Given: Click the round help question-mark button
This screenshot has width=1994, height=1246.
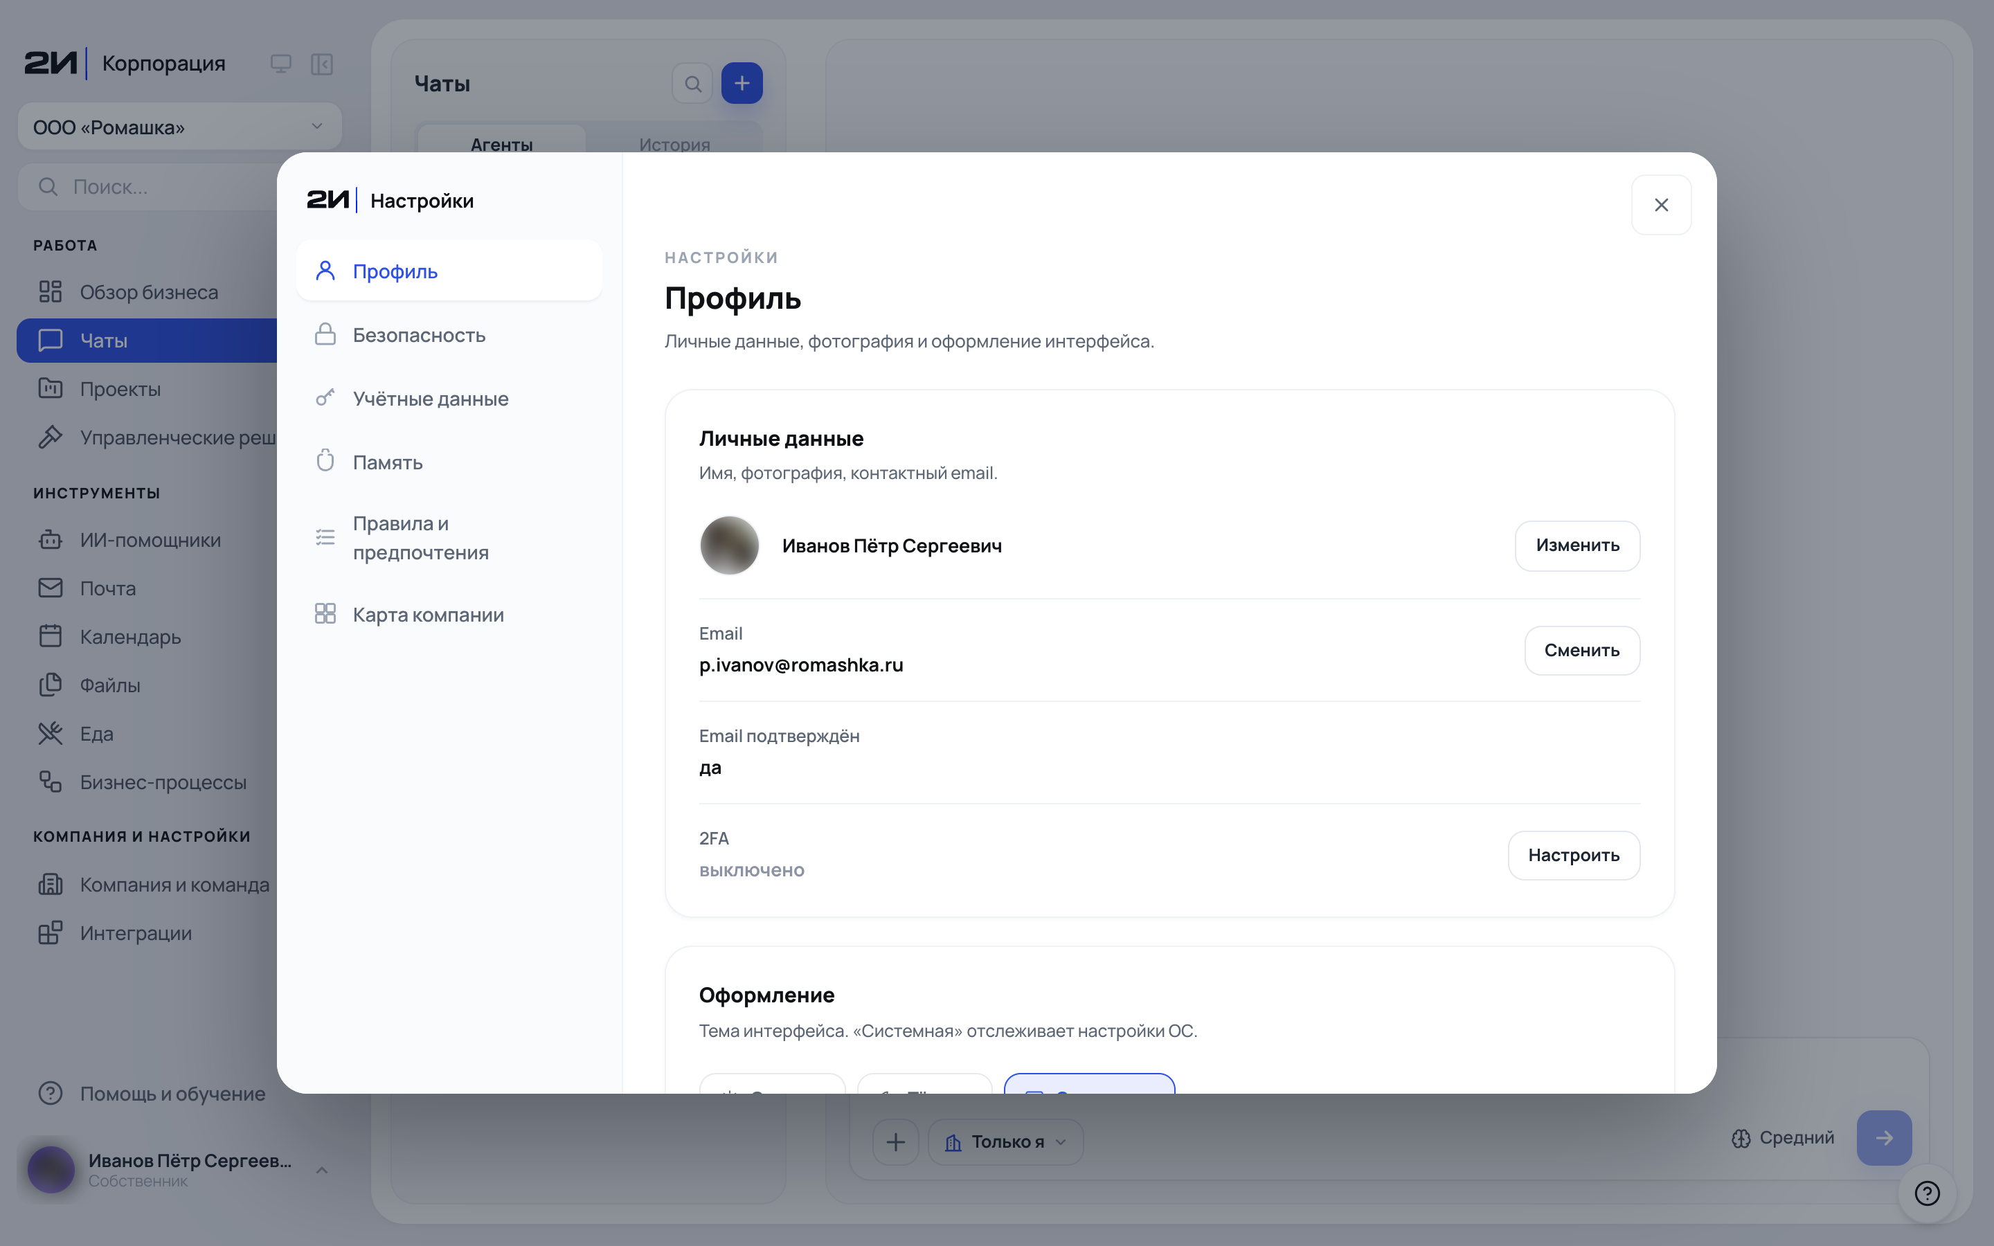Looking at the screenshot, I should coord(1926,1193).
